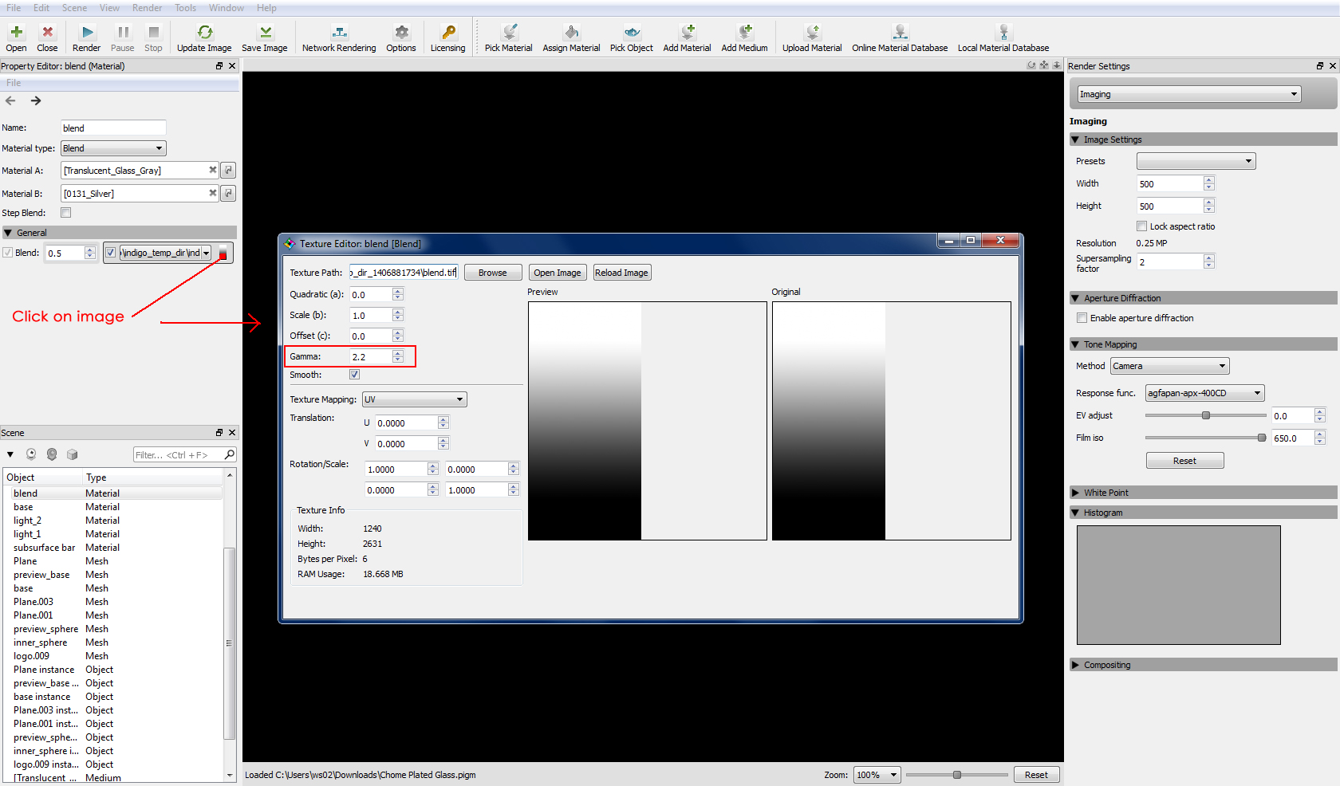Click the Update Image toolbar icon
This screenshot has height=786, width=1340.
pyautogui.click(x=204, y=33)
